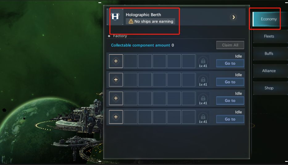Switch to the Shop tab
Screen dimensions: 288x165
[x=269, y=88]
